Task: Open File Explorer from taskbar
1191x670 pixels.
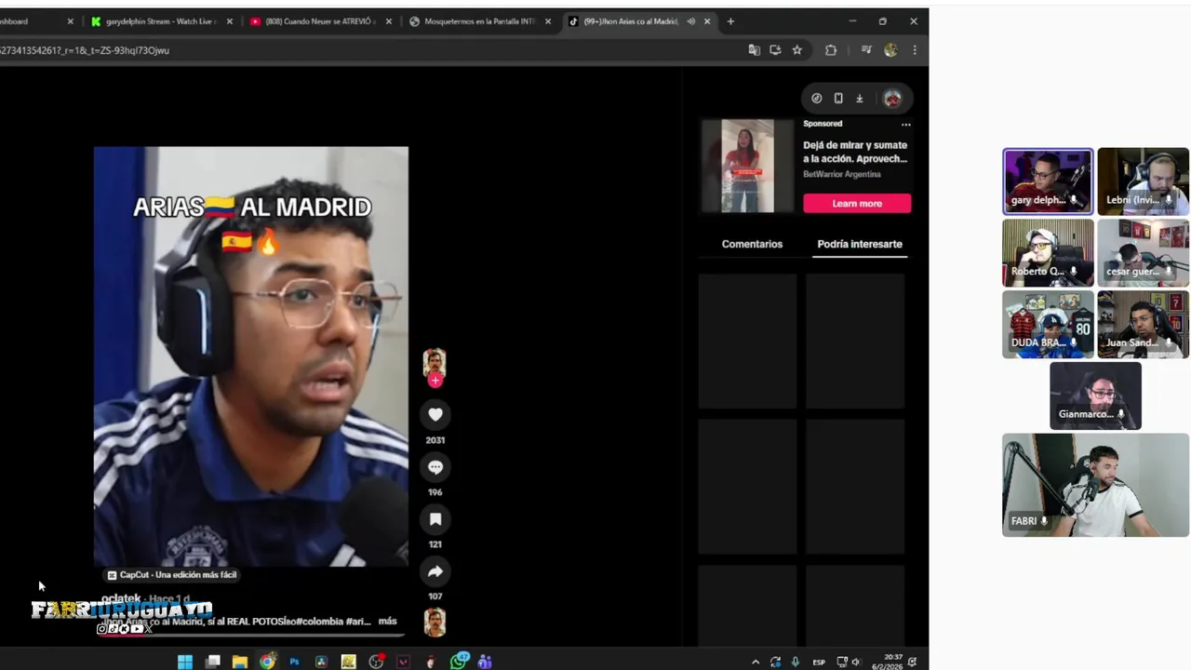Action: [240, 662]
